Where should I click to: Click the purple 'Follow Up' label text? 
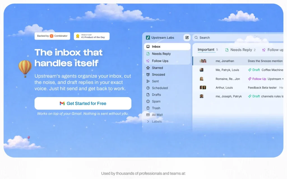[259, 79]
